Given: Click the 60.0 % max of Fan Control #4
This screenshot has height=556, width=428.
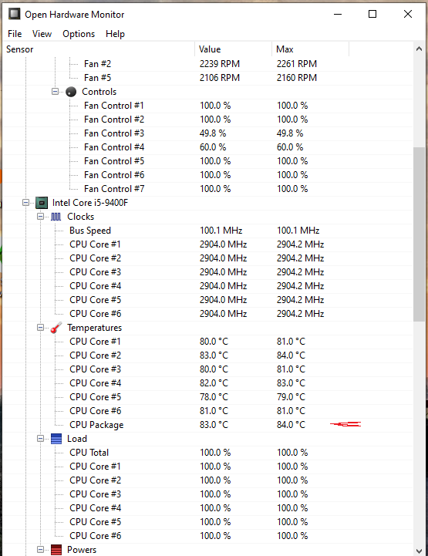Looking at the screenshot, I should (x=290, y=147).
